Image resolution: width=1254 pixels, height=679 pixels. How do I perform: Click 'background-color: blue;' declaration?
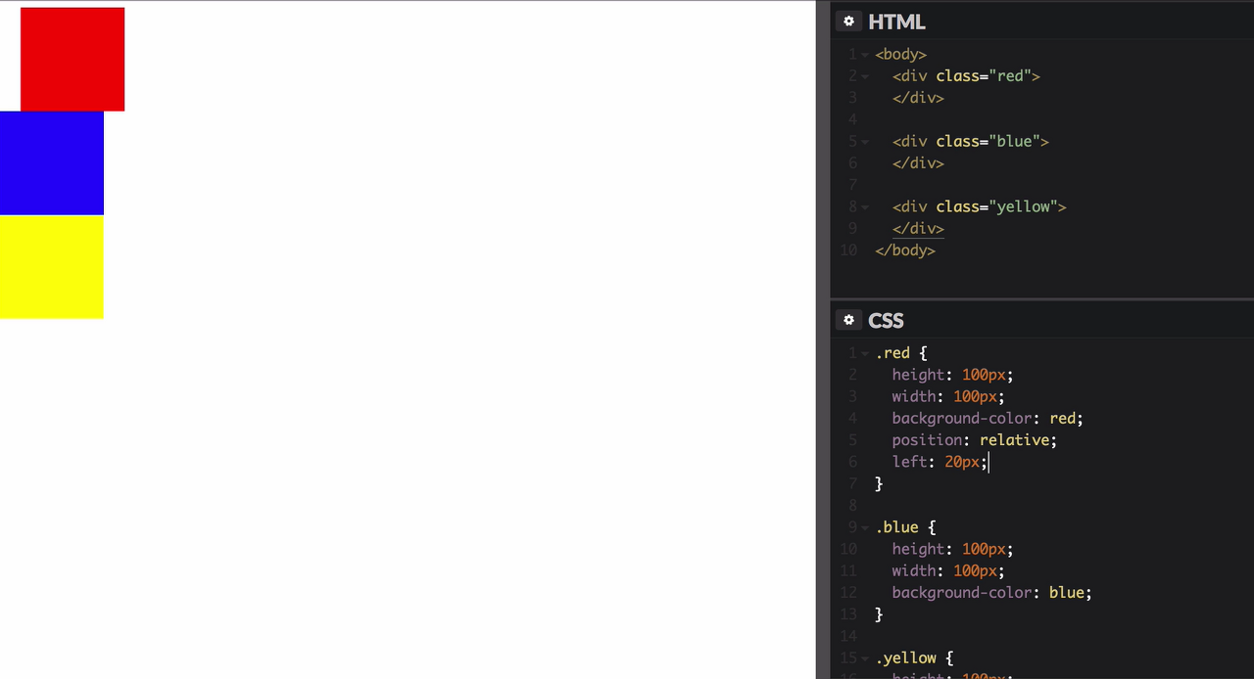tap(991, 593)
